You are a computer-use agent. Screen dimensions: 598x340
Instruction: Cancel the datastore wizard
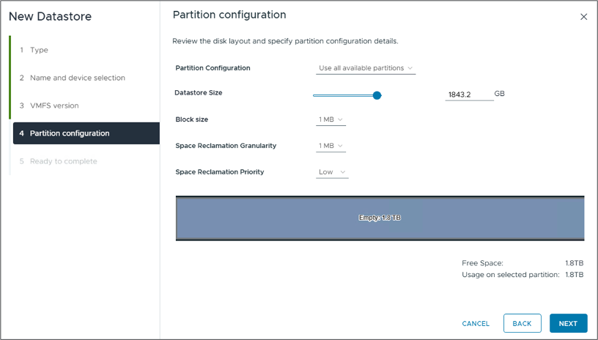[x=476, y=323]
